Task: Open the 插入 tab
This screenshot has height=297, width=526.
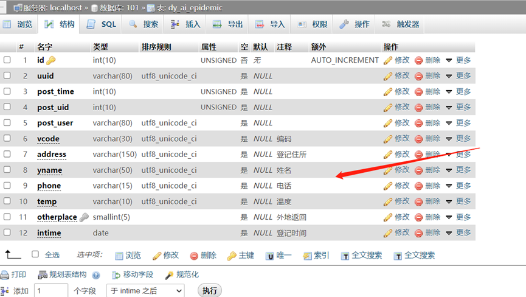Action: click(x=186, y=24)
